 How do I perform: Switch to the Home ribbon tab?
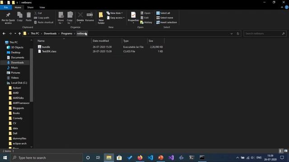coord(18,7)
